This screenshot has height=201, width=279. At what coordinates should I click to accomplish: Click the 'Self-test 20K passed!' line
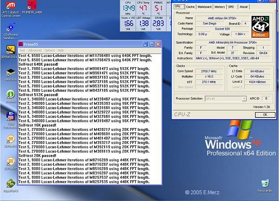[37, 156]
